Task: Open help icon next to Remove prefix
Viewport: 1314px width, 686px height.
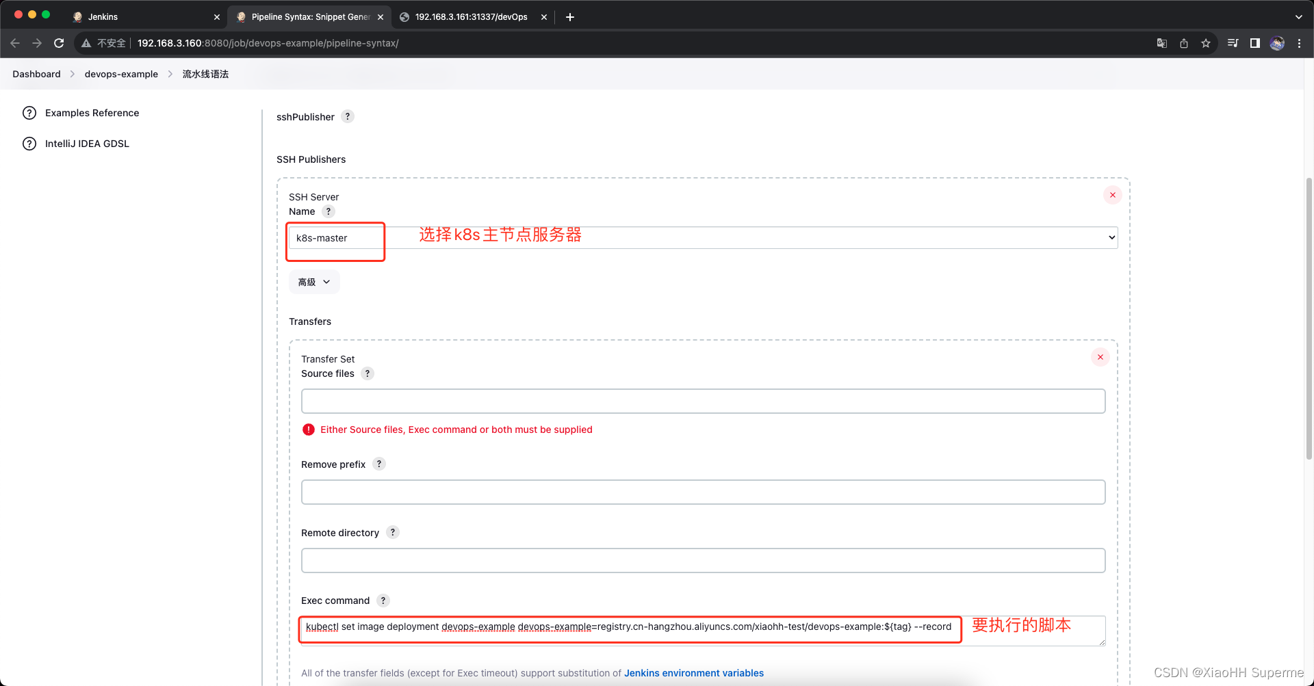Action: (379, 464)
